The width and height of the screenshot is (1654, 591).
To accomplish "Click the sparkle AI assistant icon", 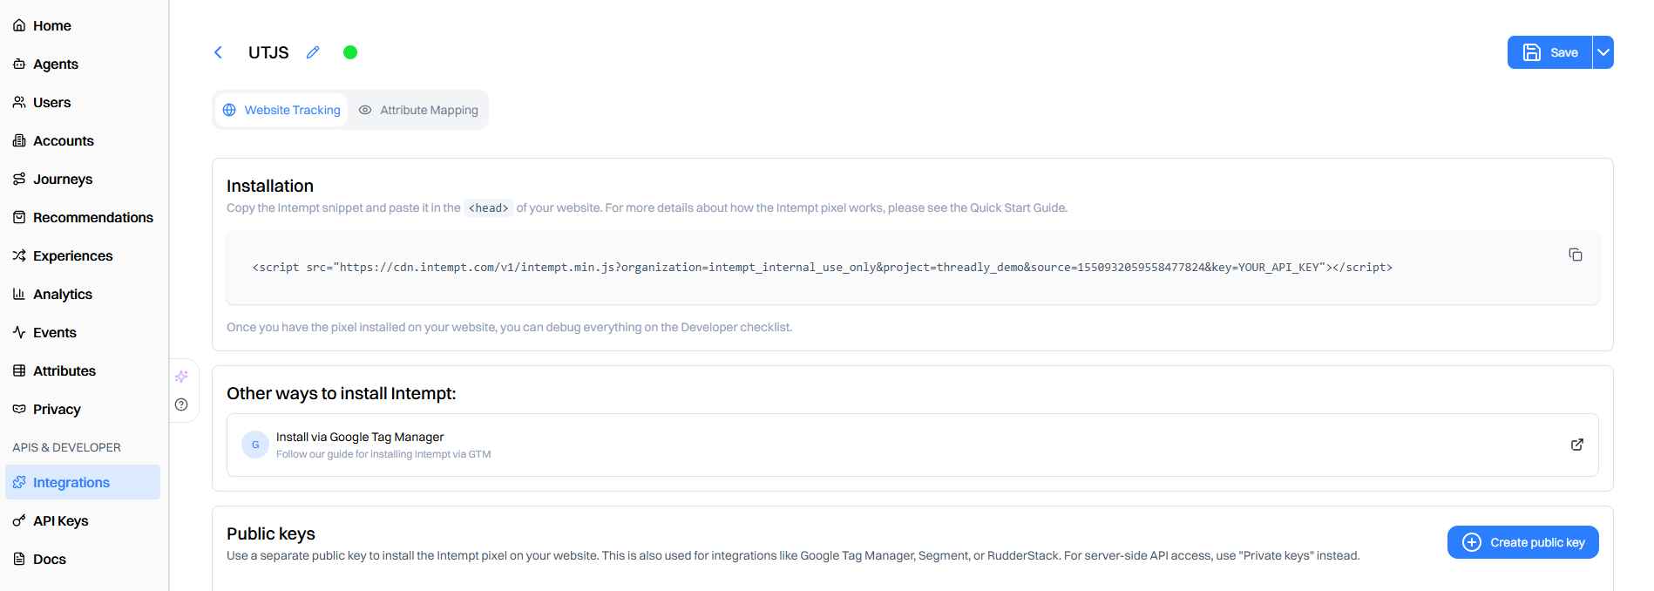I will (x=181, y=377).
